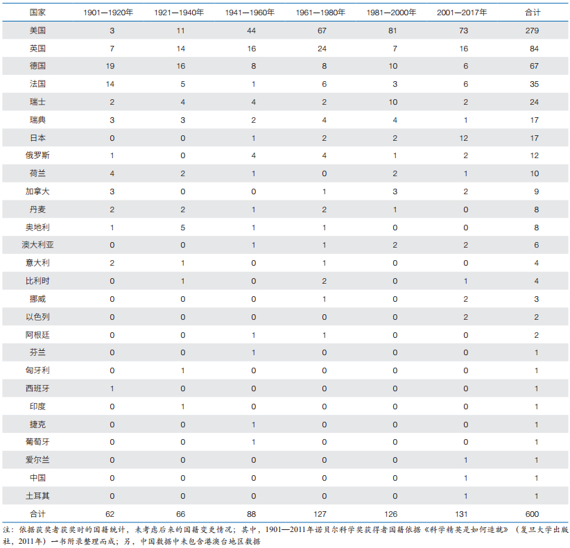The image size is (570, 548).
Task: Select the 土耳其 row label
Action: tap(37, 496)
